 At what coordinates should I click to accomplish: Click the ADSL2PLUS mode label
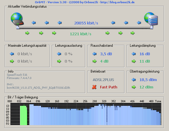[103, 80]
